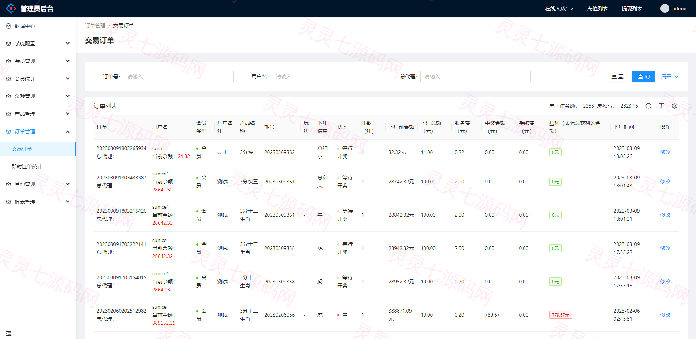Click the admin avatar icon

[665, 8]
